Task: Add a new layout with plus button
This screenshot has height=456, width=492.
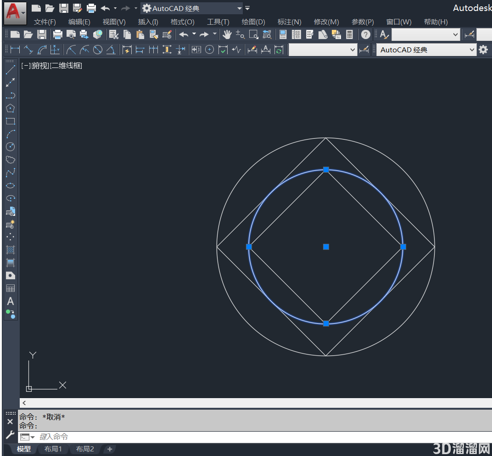Action: [110, 449]
